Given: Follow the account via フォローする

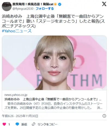Looking at the screenshot, I should 45,9.
